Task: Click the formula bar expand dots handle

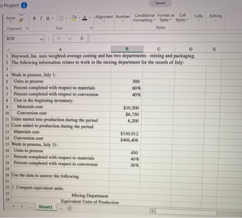Action: 48,38
